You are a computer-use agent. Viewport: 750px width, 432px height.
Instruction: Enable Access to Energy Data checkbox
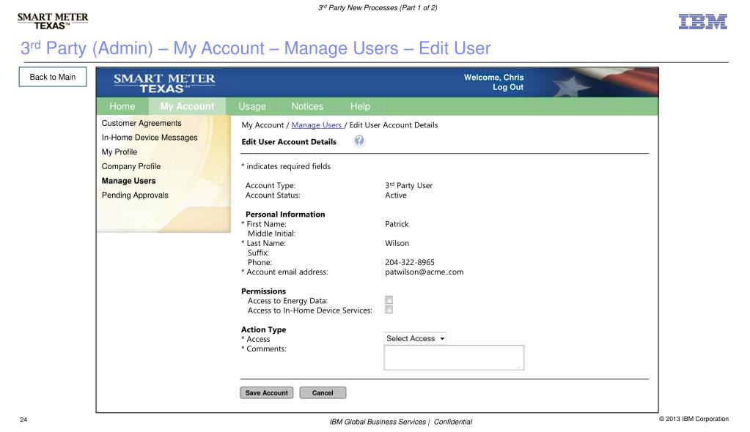(x=389, y=300)
